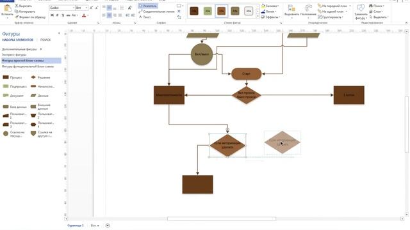Center text horizontally in paragraph group
The height and width of the screenshot is (230, 410).
click(x=110, y=15)
